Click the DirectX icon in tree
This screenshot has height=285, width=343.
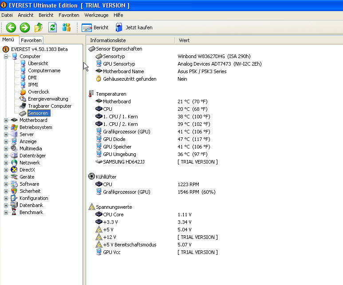pos(14,170)
